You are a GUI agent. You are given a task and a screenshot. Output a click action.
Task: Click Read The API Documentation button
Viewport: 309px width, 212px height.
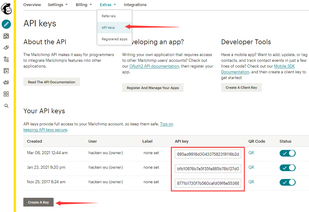point(51,82)
